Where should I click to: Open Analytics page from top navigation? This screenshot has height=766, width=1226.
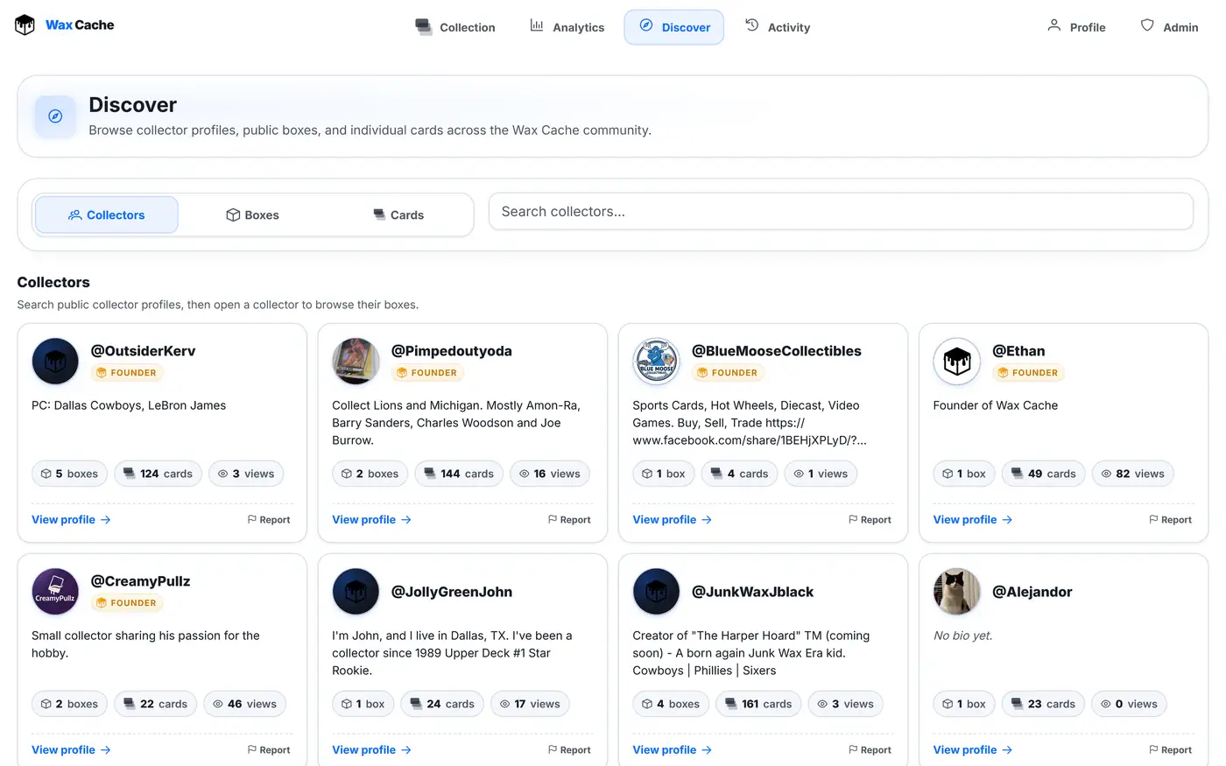tap(567, 27)
